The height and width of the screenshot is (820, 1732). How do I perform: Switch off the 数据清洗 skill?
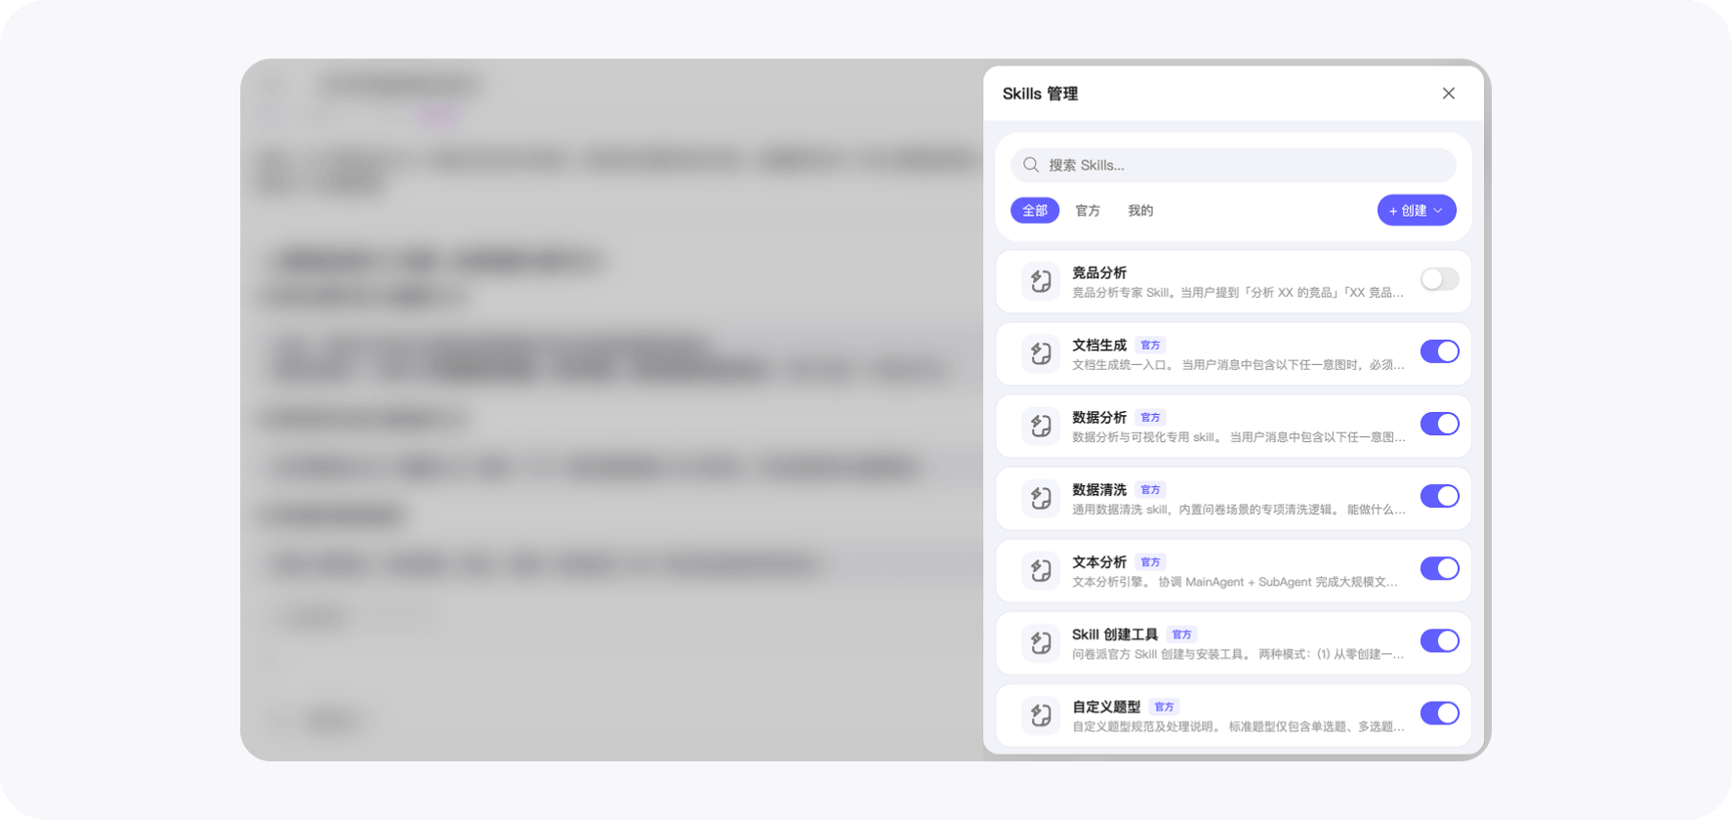coord(1439,496)
